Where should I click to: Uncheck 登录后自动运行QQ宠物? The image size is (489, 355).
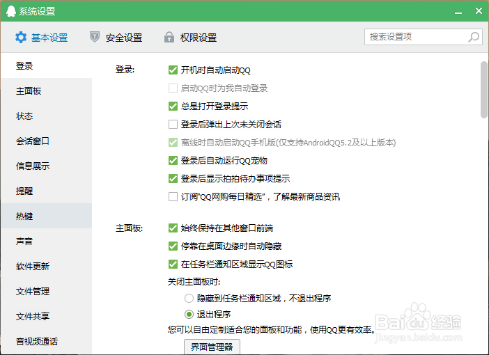(x=173, y=161)
